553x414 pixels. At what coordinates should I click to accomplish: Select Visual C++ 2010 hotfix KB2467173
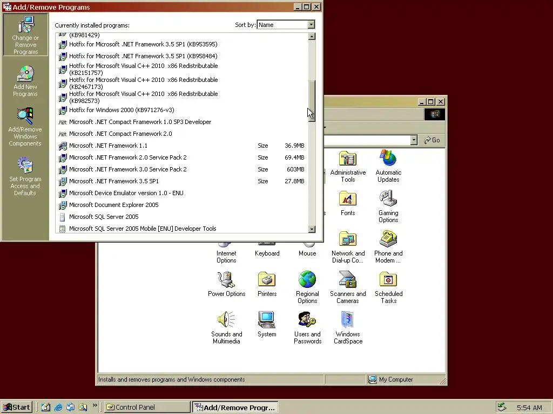click(182, 83)
